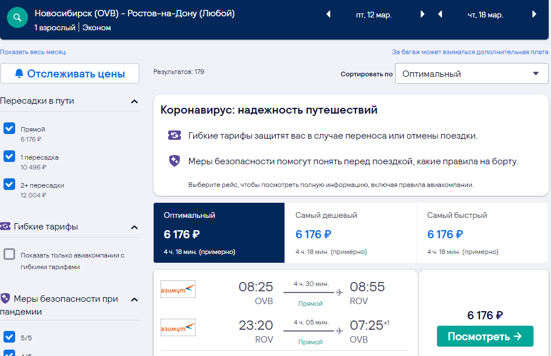551x356 pixels.
Task: Click Azimuth airline logo on return flight
Action: coord(178,327)
